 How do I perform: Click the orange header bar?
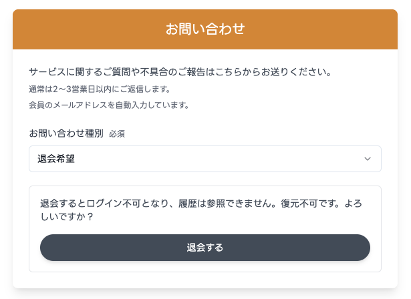[x=80, y=29]
